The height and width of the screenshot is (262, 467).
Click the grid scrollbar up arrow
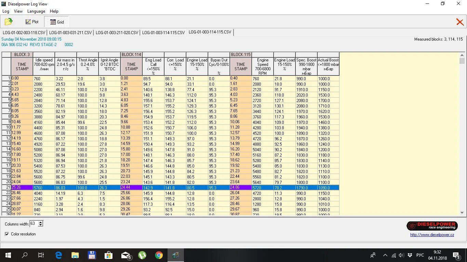pyautogui.click(x=462, y=55)
